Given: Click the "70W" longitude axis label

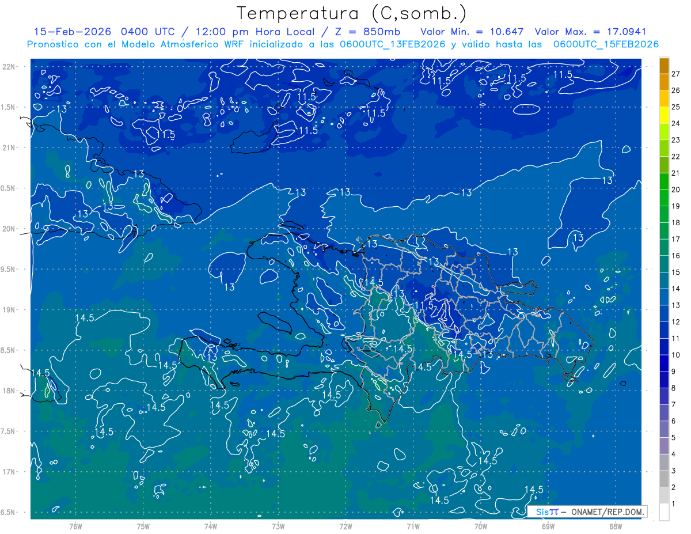Looking at the screenshot, I should [x=481, y=526].
